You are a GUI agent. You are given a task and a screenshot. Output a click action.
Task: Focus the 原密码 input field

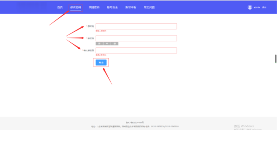[x=136, y=27]
